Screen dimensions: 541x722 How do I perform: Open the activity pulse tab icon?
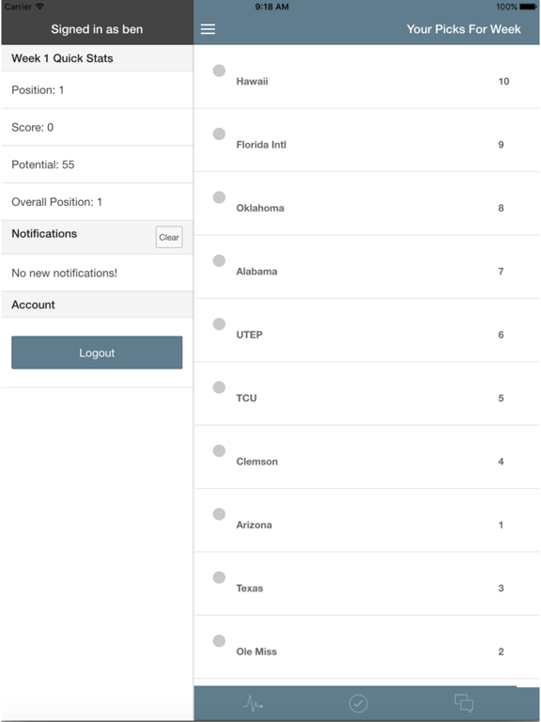pos(253,703)
